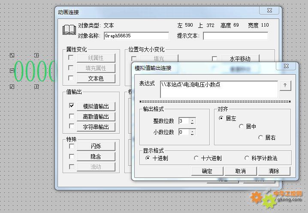The image size is (308, 213).
Task: Click the question mark expression browse button
Action: [285, 85]
